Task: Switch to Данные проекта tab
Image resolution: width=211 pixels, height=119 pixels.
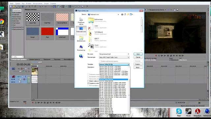Action: click(x=35, y=59)
